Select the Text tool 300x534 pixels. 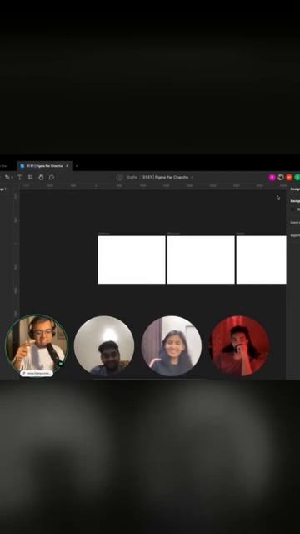tap(19, 177)
